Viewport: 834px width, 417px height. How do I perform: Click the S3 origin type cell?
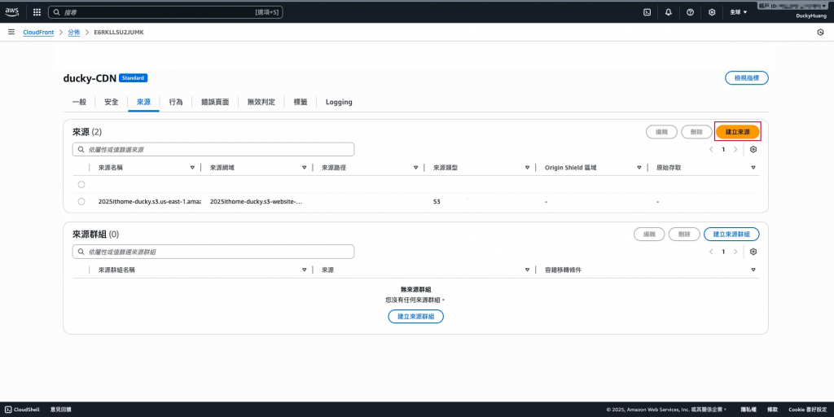point(437,202)
